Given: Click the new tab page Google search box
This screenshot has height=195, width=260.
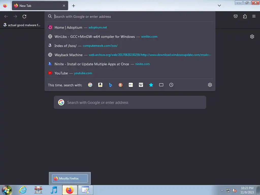Looking at the screenshot, I should (x=130, y=103).
